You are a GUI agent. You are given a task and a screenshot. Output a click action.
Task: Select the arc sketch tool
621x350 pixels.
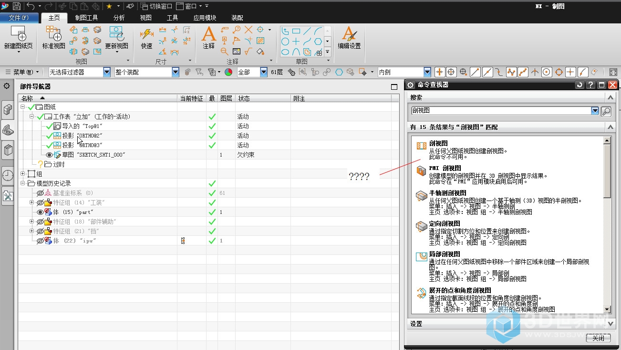click(x=318, y=31)
